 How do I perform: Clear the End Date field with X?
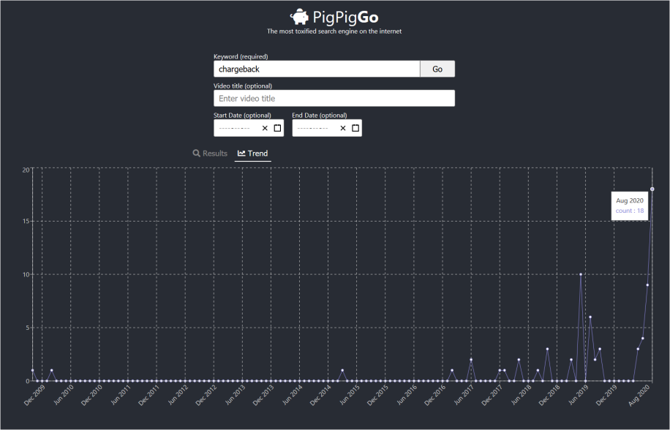click(343, 128)
